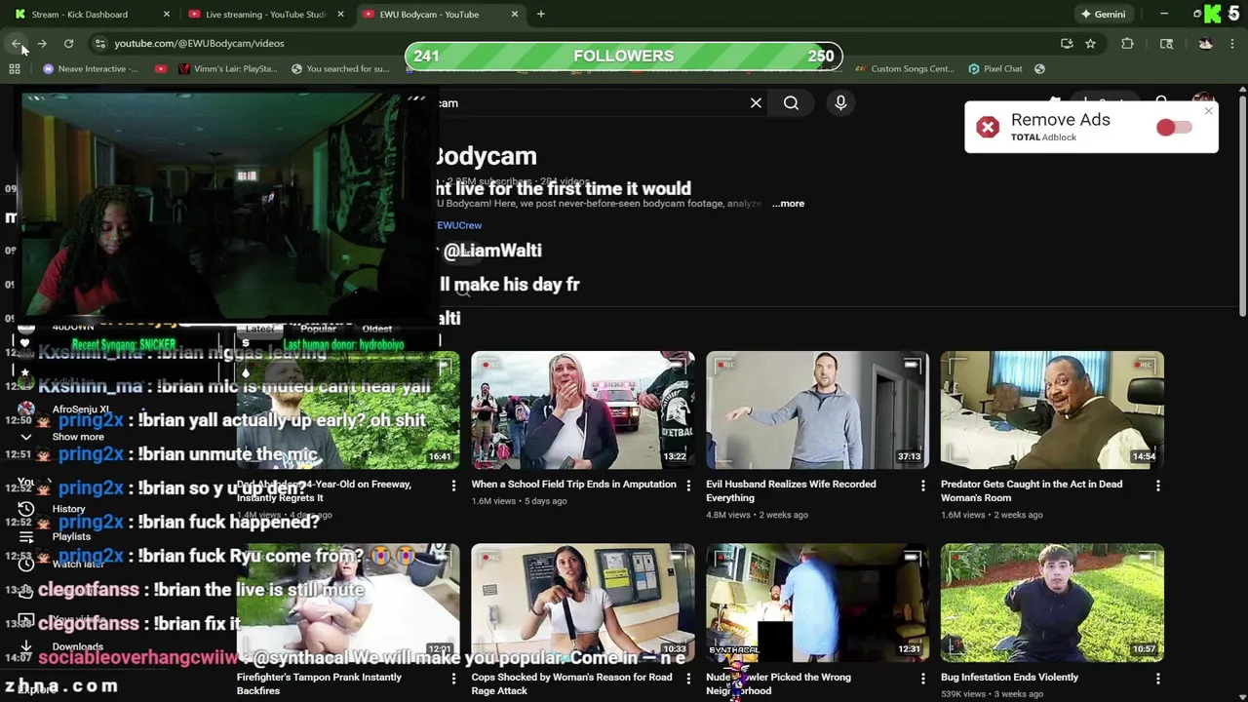Close the Live streaming YouTube Studio tab
Viewport: 1248px width, 702px height.
tap(340, 14)
